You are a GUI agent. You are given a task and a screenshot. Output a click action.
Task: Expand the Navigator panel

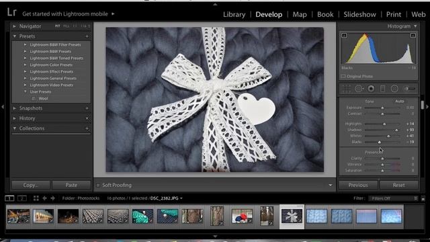[x=14, y=26]
